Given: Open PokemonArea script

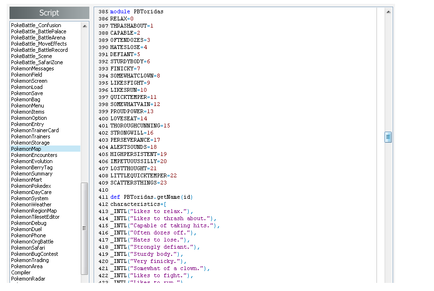Looking at the screenshot, I should click(x=27, y=266).
